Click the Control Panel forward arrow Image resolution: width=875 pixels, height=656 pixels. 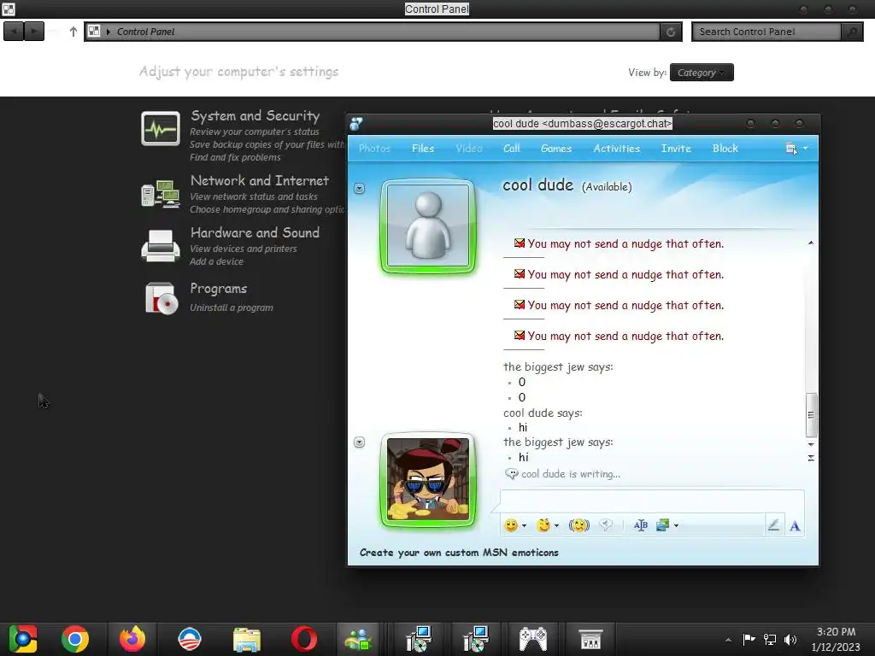34,32
